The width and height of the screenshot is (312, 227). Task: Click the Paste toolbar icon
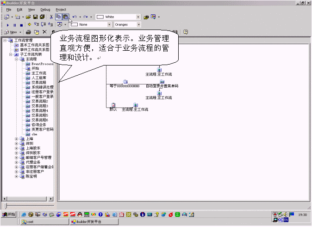tap(66, 17)
